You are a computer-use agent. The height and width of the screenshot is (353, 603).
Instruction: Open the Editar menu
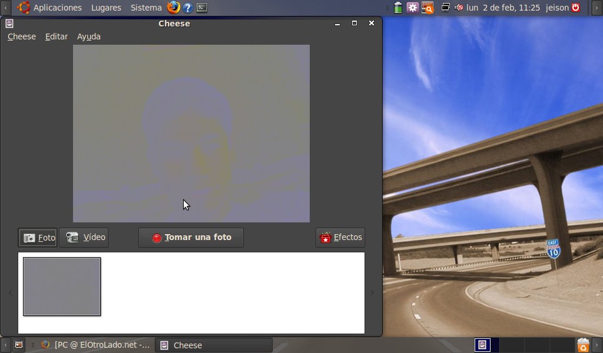tap(56, 36)
